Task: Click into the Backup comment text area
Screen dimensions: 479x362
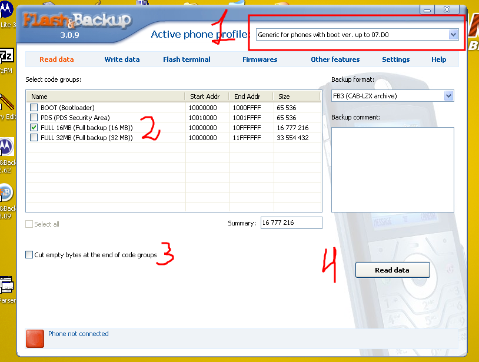Action: click(392, 170)
